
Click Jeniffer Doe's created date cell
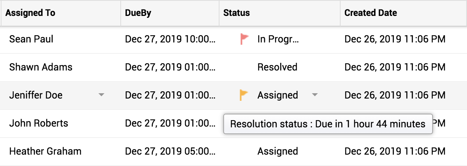click(x=395, y=95)
